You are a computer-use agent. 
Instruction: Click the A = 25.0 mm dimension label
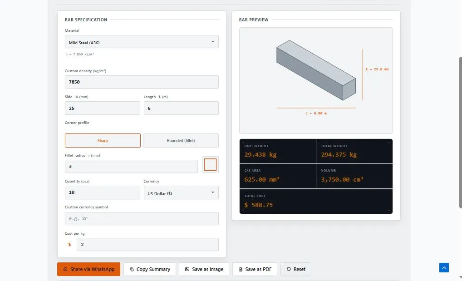click(x=377, y=69)
